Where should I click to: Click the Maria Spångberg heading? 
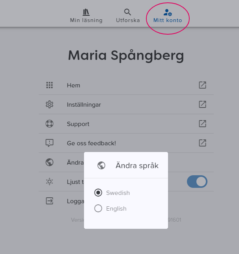126,56
